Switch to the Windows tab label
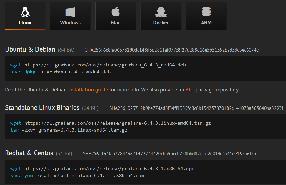Screen dimensions: 286x185 (x=70, y=23)
